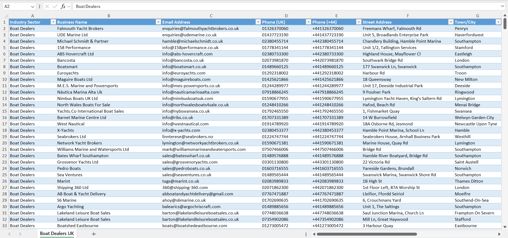Click the horizontal scrollbar right arrow
The width and height of the screenshot is (508, 238).
click(x=499, y=234)
